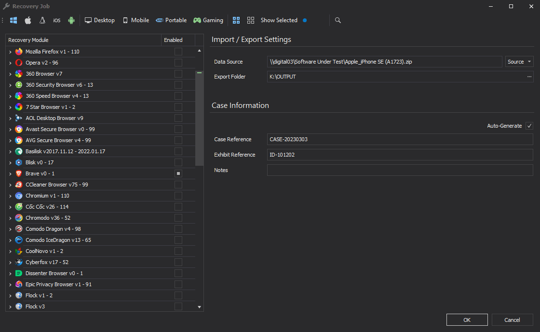Click the AOL Desktop Browser icon
Screen dimensions: 540x332
(19, 118)
